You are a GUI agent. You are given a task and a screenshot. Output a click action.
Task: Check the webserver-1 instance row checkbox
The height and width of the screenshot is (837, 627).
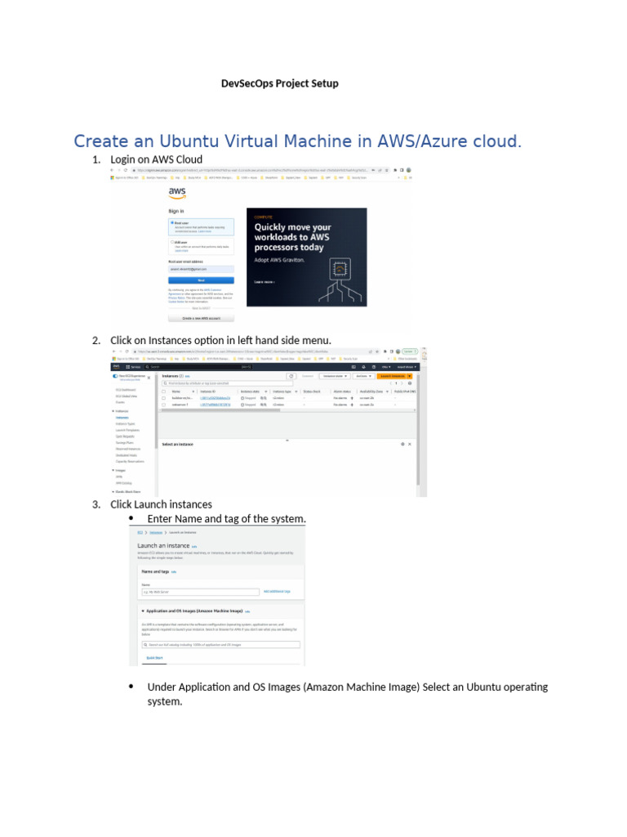[163, 405]
